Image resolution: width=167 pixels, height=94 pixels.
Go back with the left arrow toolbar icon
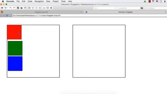2,8
